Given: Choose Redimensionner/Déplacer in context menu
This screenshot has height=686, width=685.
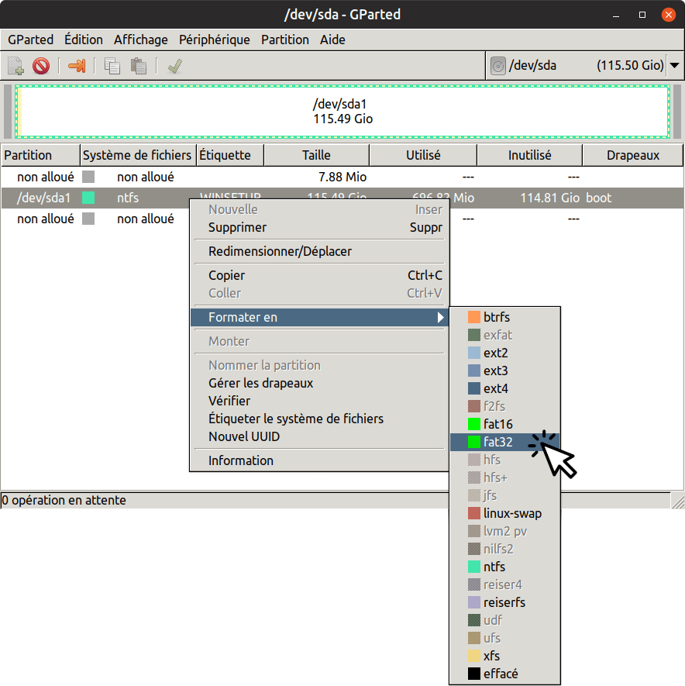Looking at the screenshot, I should 319,252.
